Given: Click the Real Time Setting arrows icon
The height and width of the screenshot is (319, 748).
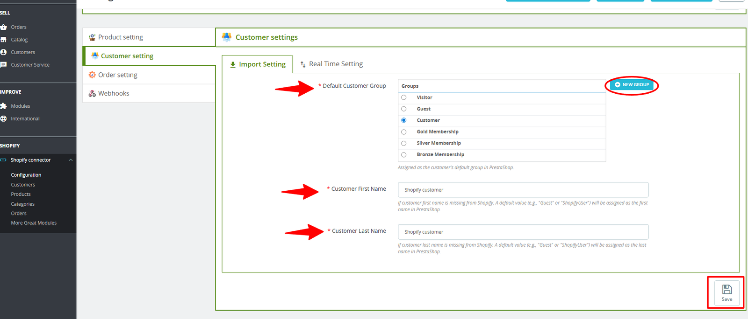Looking at the screenshot, I should (x=303, y=64).
